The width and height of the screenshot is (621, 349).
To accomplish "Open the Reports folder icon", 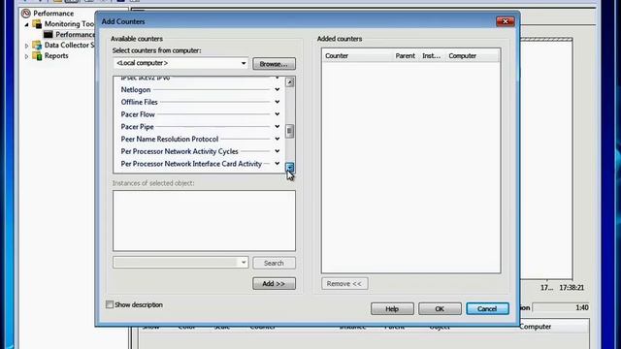I will tap(37, 56).
